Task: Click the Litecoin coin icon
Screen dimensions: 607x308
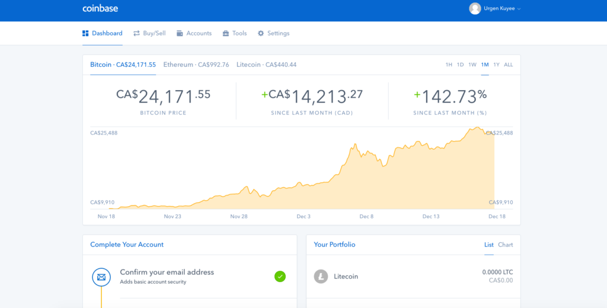Action: [321, 276]
